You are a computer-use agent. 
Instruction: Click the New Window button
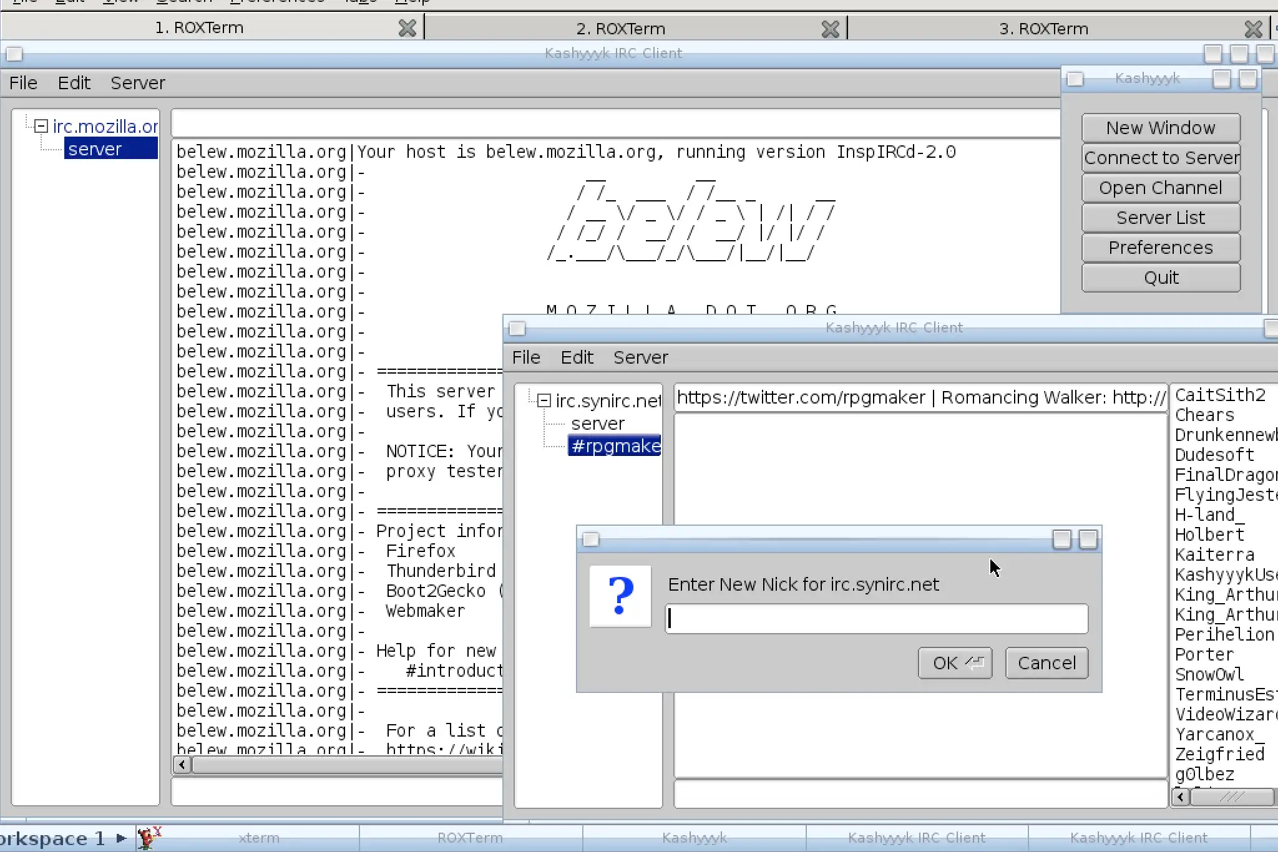point(1161,128)
